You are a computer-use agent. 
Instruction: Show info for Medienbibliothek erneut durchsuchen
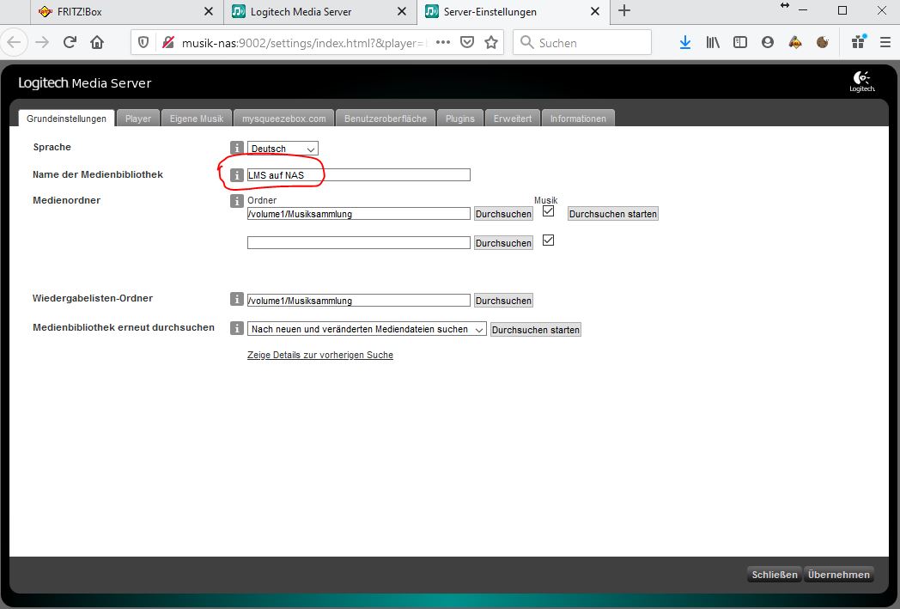click(236, 328)
